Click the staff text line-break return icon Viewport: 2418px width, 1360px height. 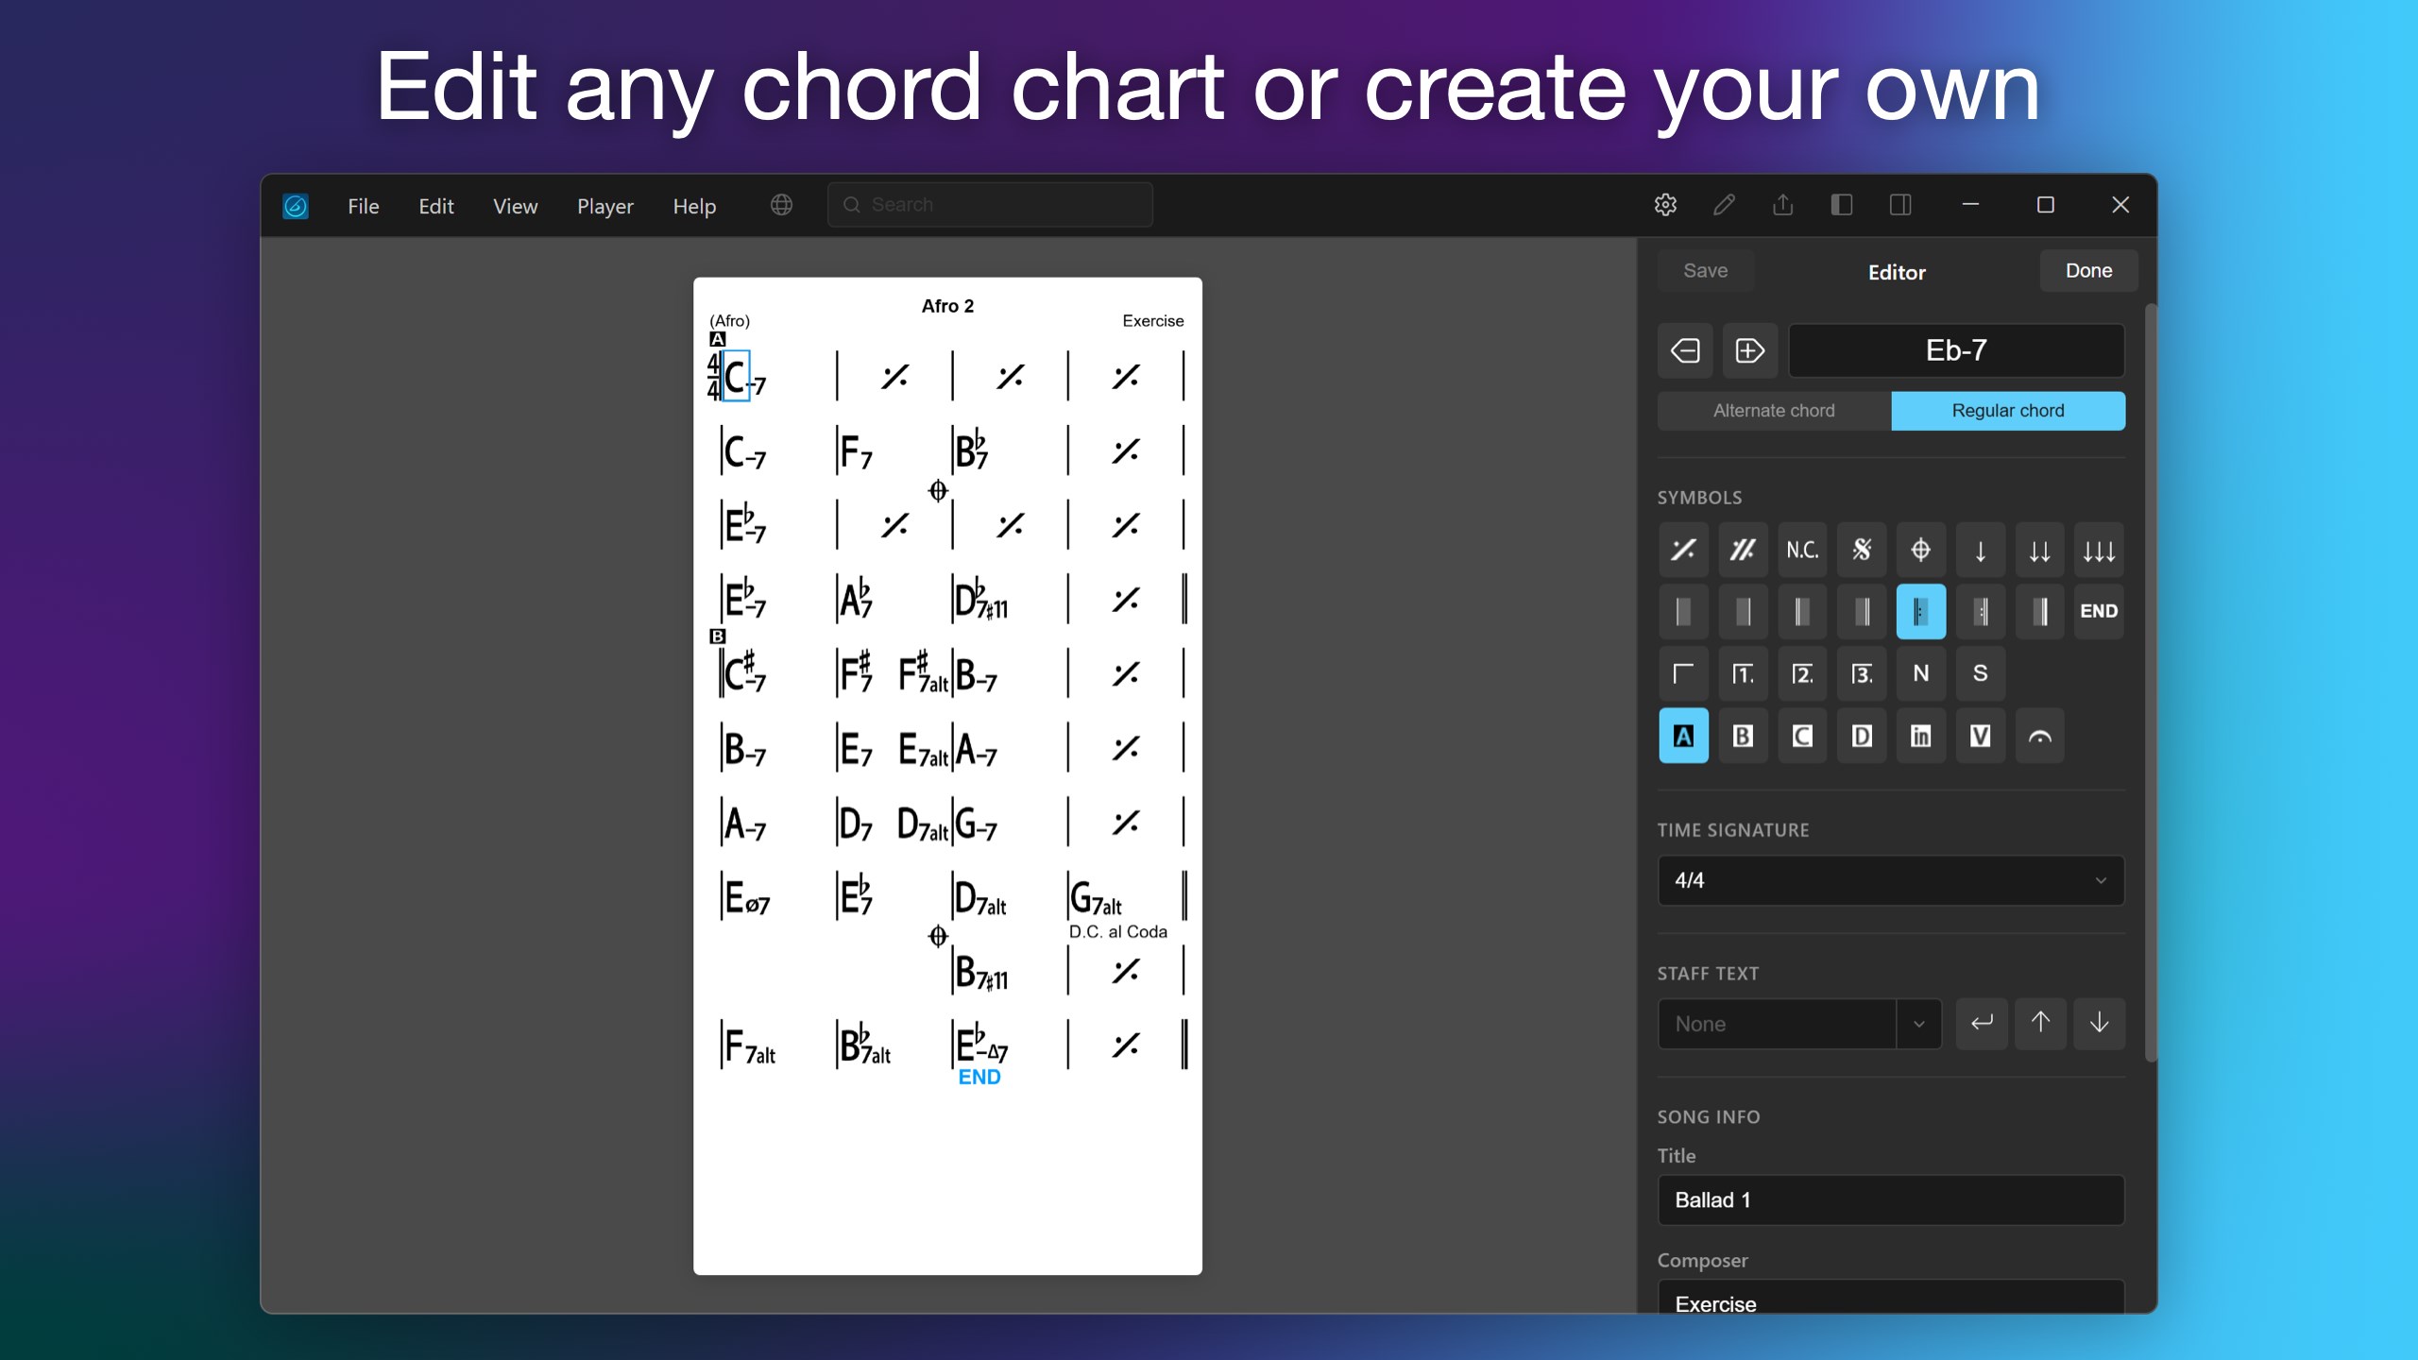pos(1982,1023)
